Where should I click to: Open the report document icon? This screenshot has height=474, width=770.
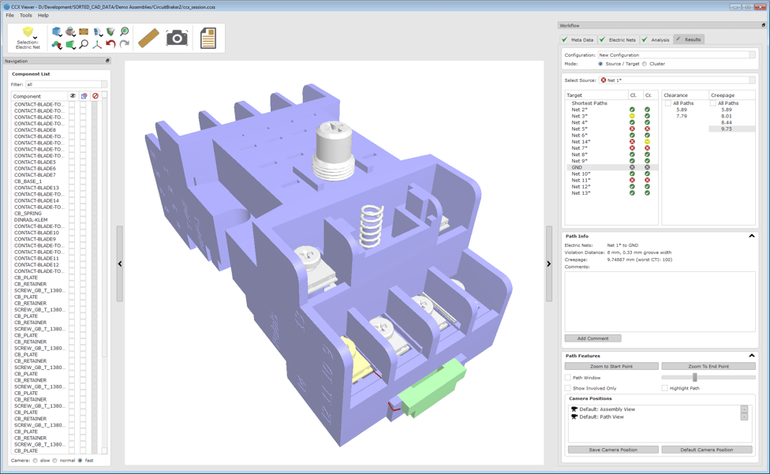click(207, 38)
